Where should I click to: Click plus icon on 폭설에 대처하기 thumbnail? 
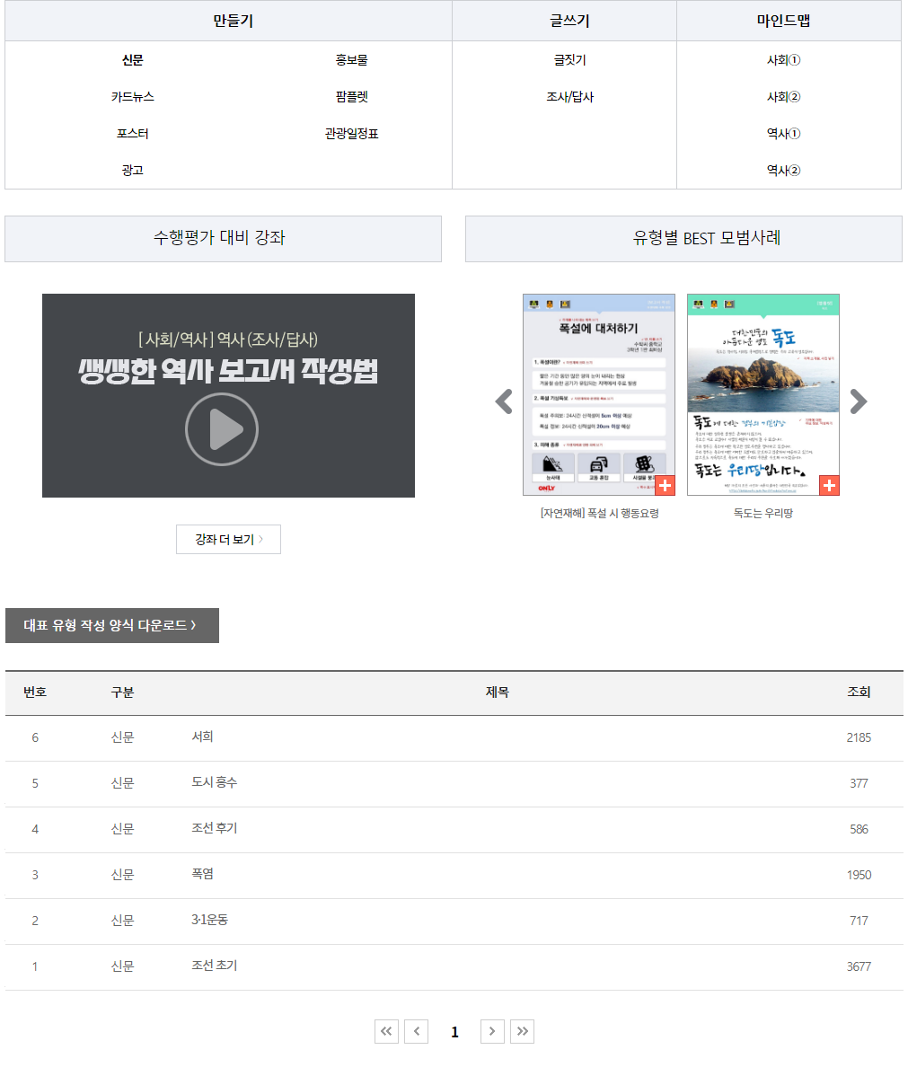coord(665,485)
